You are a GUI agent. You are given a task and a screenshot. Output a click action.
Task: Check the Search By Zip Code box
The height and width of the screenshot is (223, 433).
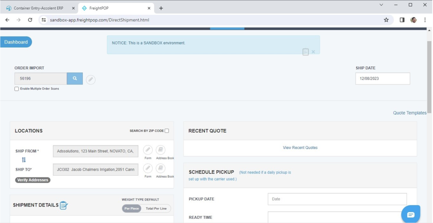(167, 131)
